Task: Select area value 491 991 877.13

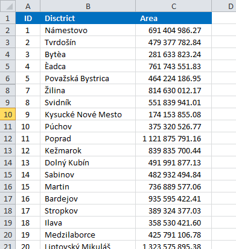Action: pyautogui.click(x=174, y=162)
